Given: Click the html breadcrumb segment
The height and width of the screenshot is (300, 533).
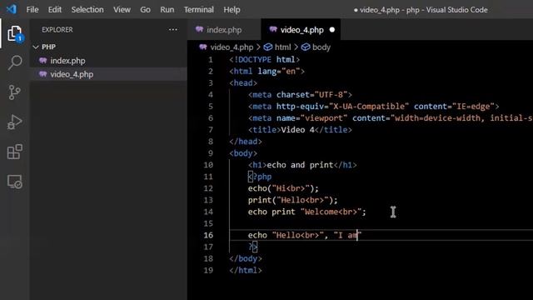Looking at the screenshot, I should [x=282, y=47].
